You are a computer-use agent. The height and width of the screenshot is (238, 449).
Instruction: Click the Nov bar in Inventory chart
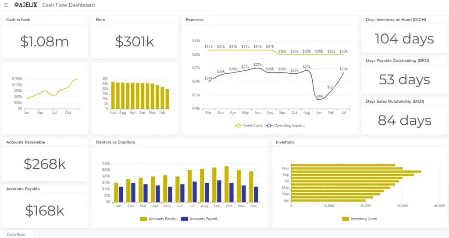tap(347, 168)
